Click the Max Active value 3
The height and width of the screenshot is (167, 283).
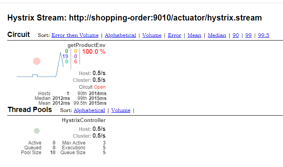104,143
